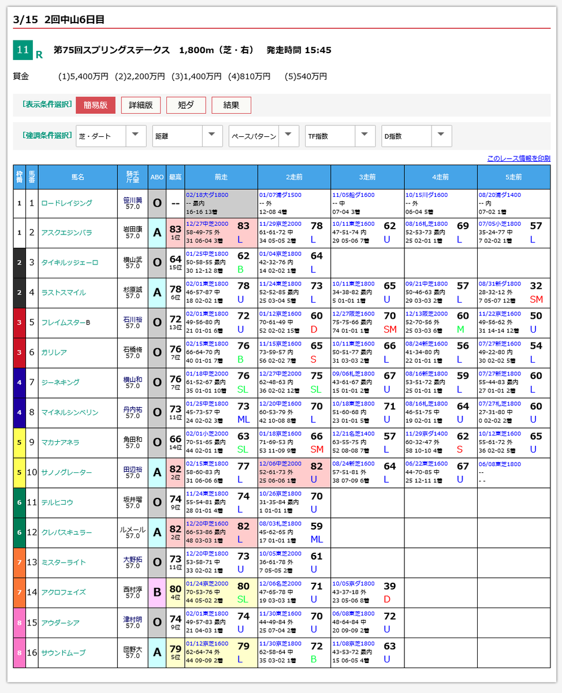Click jockey ルメール link
The image size is (562, 693).
click(133, 530)
